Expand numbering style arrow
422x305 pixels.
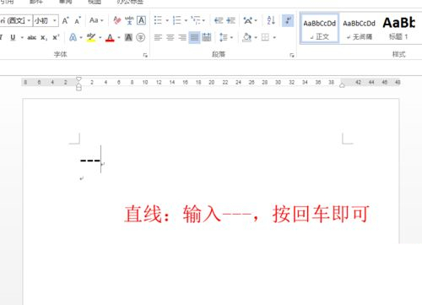tap(186, 20)
